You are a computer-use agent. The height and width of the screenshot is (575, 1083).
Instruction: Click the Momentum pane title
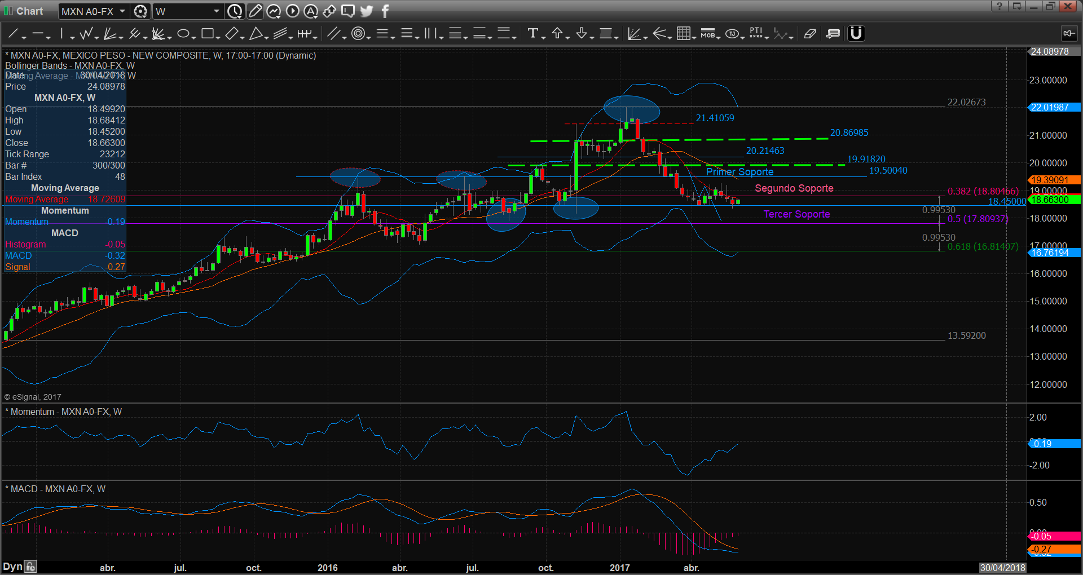[63, 412]
